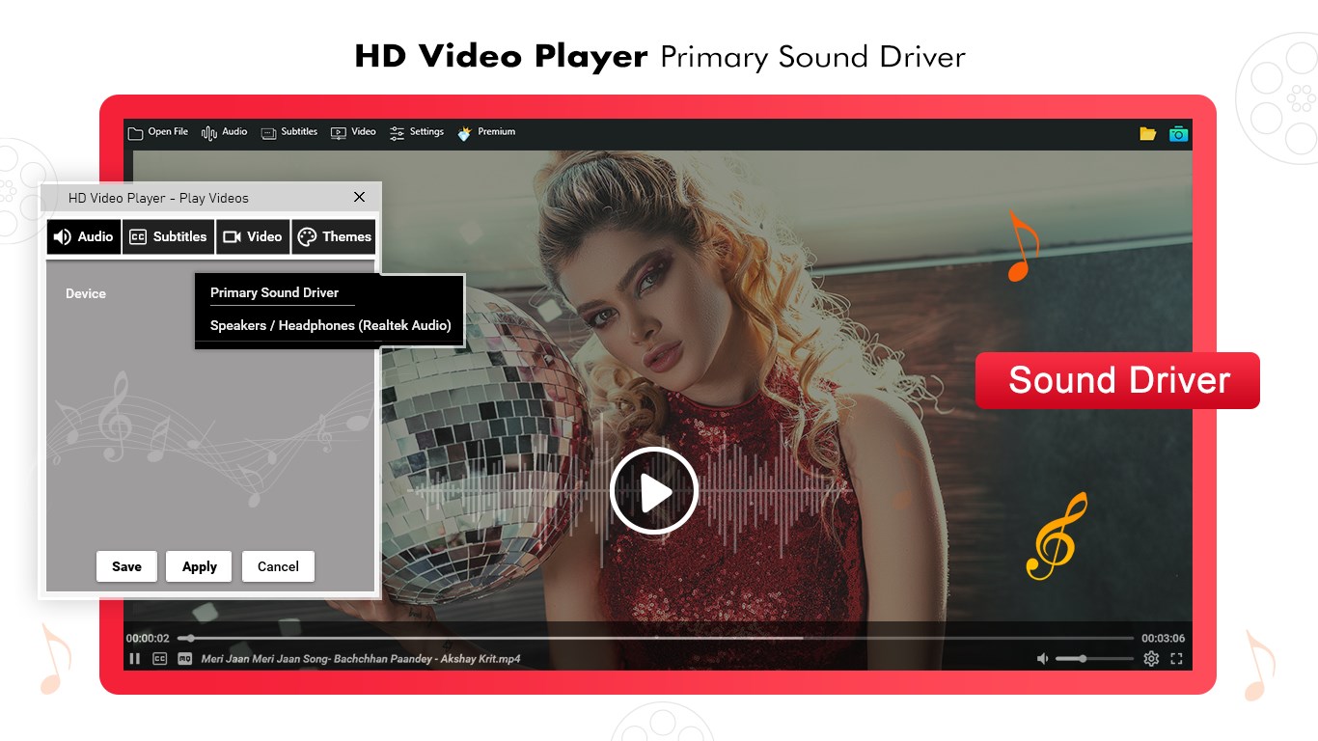Toggle fullscreen mode icon
Viewport: 1318px width, 741px height.
click(1176, 659)
